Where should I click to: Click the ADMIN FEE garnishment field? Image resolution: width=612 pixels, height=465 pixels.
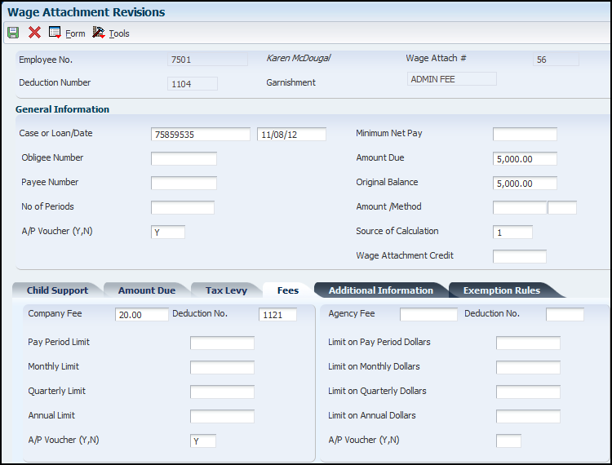tap(451, 79)
